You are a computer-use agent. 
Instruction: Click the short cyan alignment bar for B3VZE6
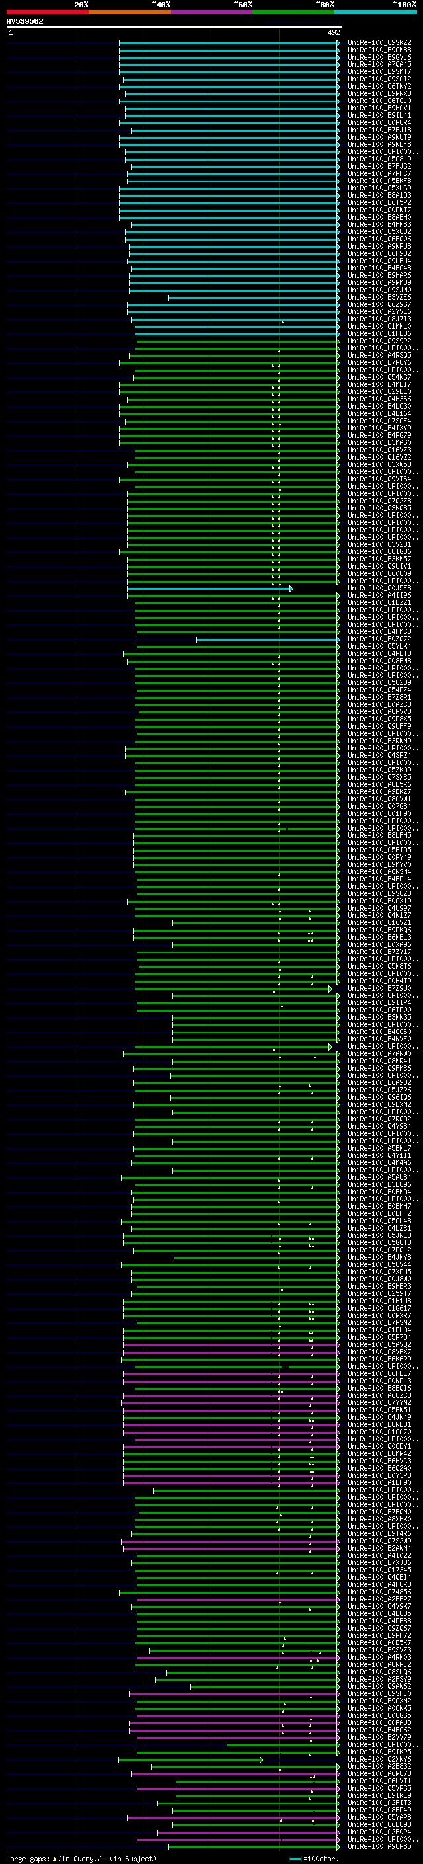coord(254,298)
